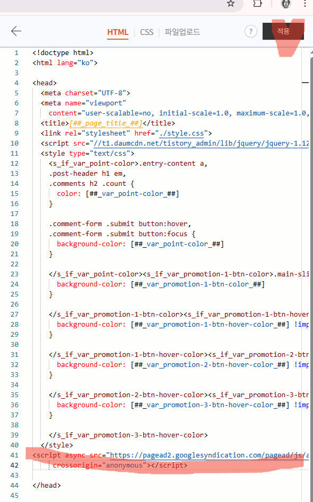This screenshot has width=313, height=502.
Task: Open the daumcdn jquery script URL
Action: pos(201,144)
